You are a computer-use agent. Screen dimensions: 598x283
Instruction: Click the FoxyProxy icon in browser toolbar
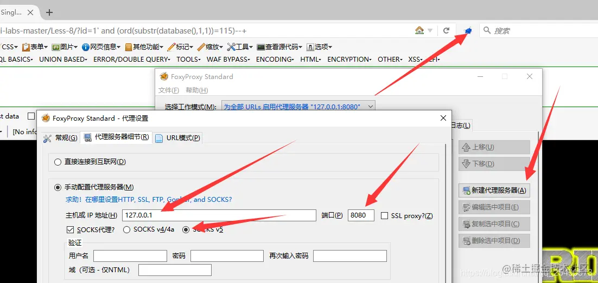point(468,30)
